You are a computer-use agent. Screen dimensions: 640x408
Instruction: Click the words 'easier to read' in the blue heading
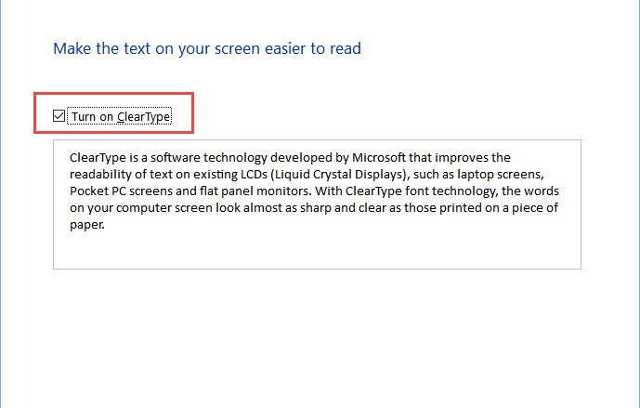tap(313, 48)
